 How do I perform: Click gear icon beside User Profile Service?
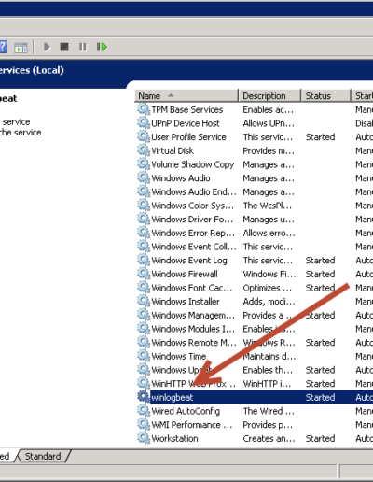pyautogui.click(x=144, y=136)
